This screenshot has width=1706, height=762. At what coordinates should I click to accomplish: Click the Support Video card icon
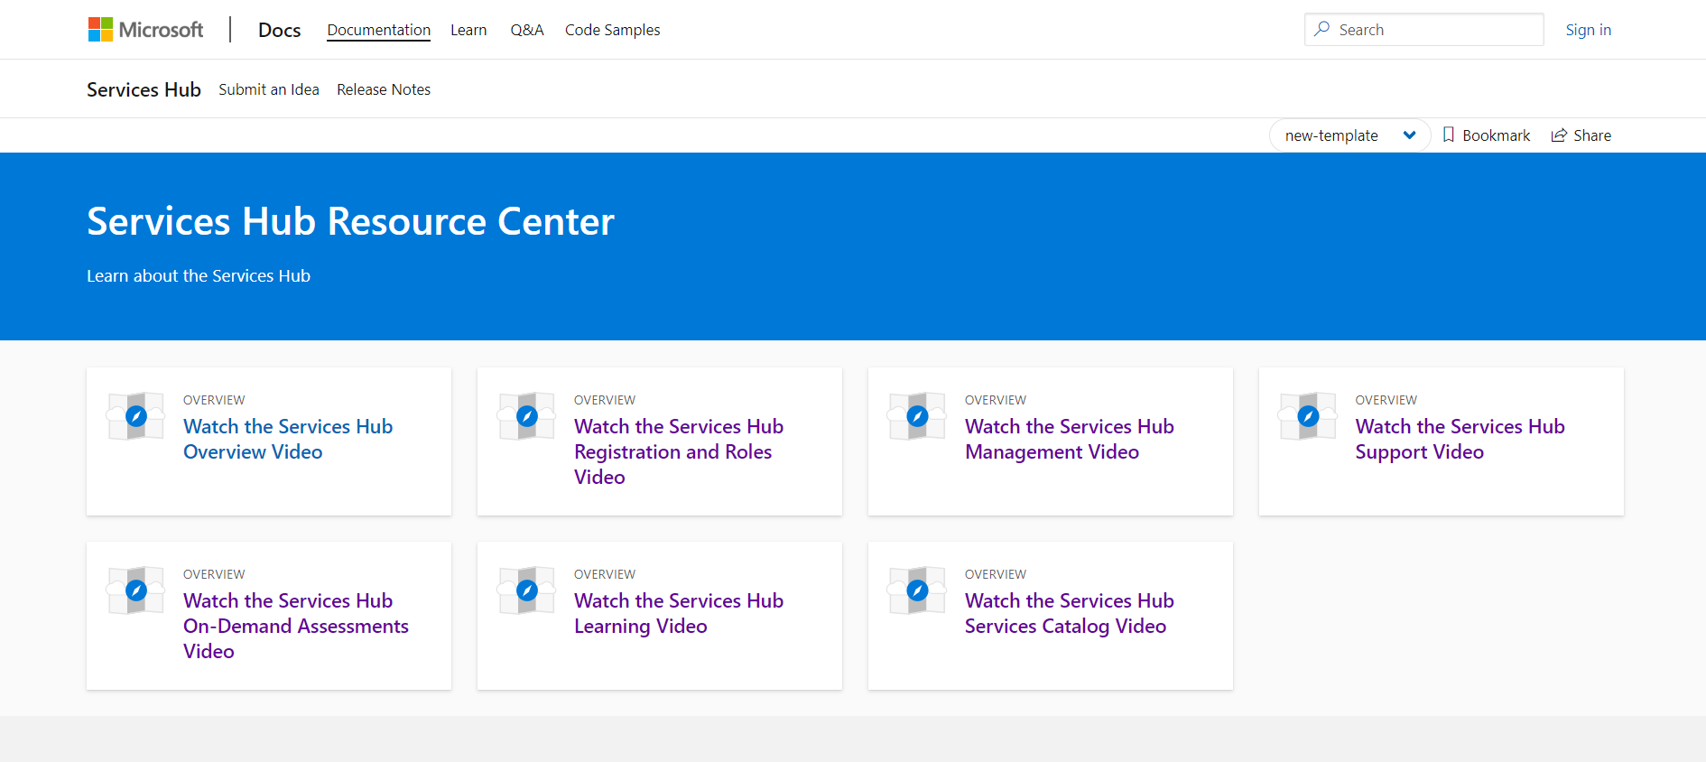pyautogui.click(x=1308, y=416)
